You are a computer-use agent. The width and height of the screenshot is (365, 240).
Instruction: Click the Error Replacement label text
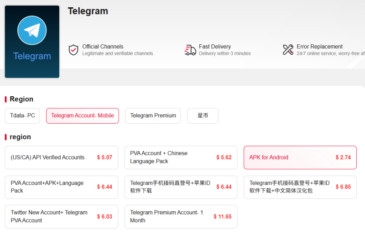(x=320, y=47)
